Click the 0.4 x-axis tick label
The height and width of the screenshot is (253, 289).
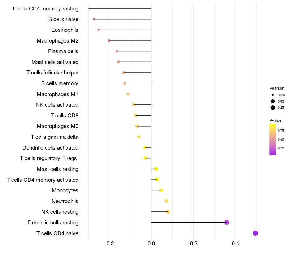point(236,244)
